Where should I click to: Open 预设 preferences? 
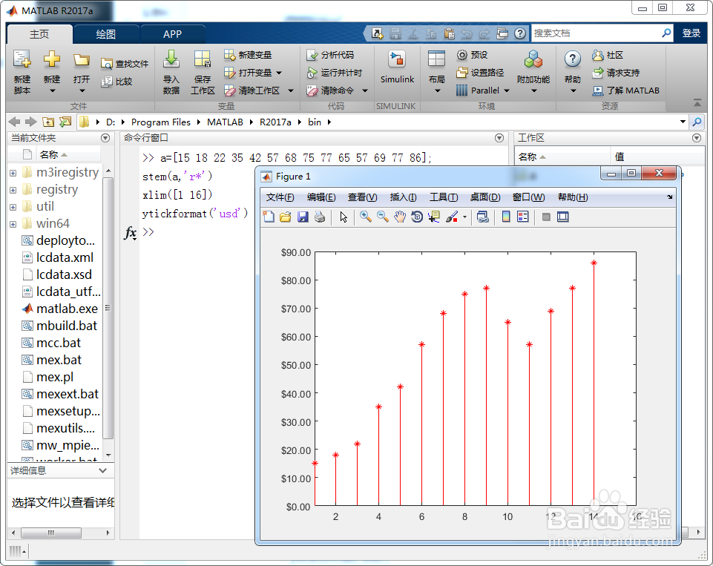[473, 55]
